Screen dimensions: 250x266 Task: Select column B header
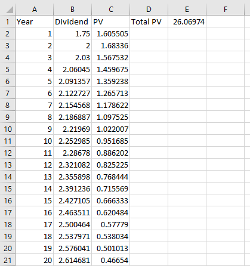72,10
